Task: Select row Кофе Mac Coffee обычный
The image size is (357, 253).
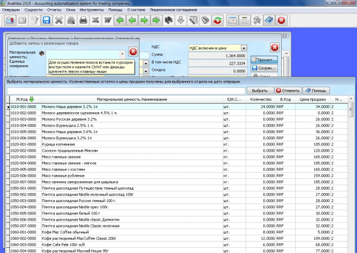Action: (178, 232)
